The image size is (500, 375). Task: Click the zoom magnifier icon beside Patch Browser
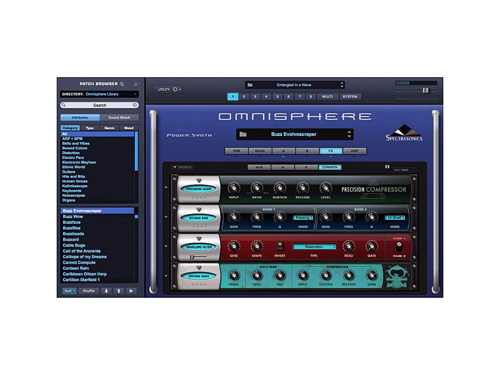pyautogui.click(x=122, y=84)
